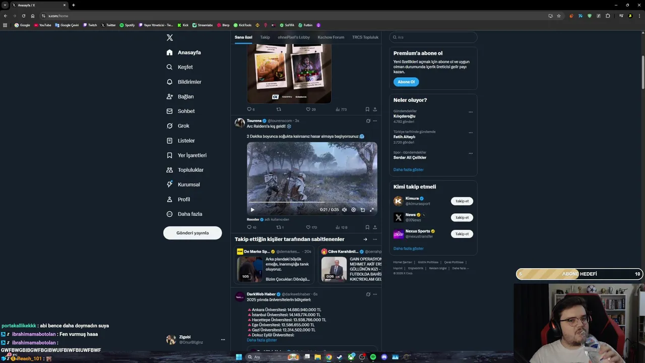Repost the Tourens post
645x363 pixels.
[280, 227]
